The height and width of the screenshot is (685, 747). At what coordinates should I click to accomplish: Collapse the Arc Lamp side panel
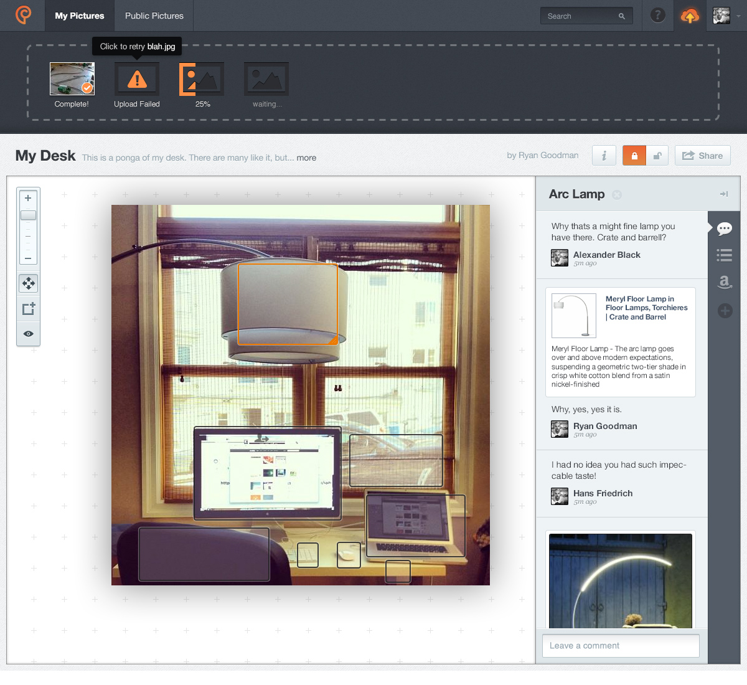723,194
